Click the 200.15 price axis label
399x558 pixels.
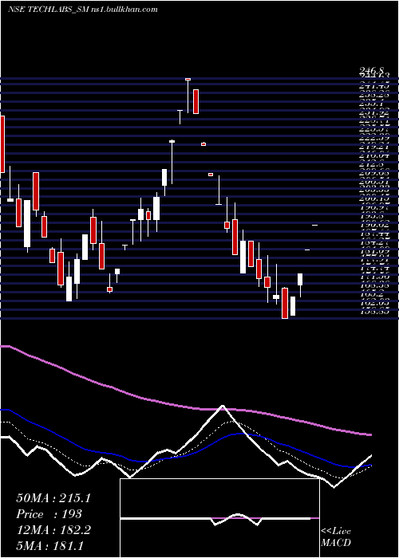click(373, 199)
